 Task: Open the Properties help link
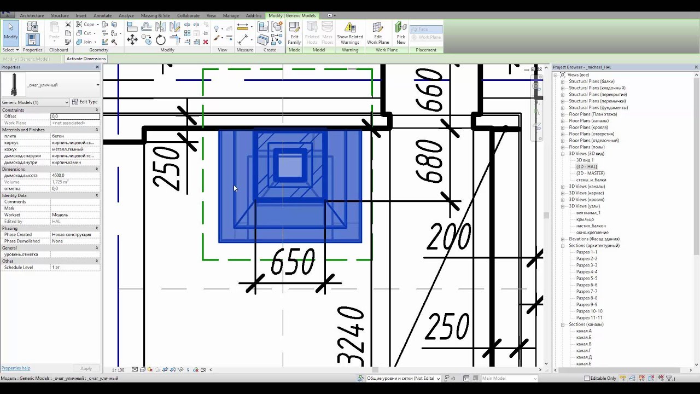coord(16,368)
